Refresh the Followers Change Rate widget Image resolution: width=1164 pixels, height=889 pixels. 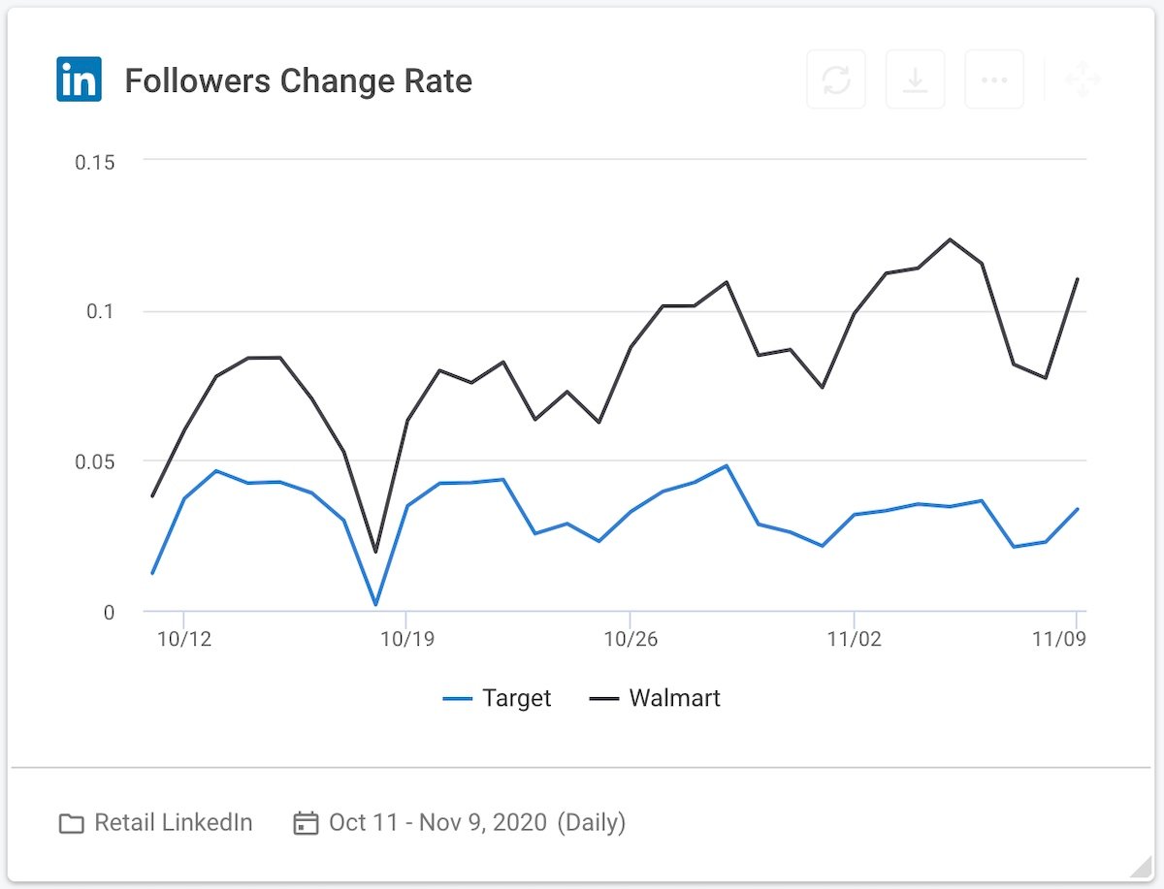(836, 79)
